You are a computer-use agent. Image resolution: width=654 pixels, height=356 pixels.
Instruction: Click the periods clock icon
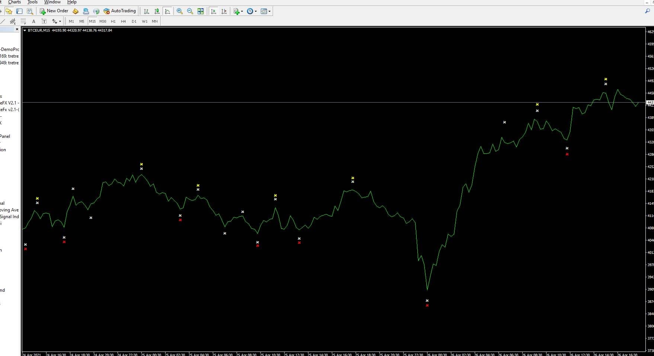click(250, 11)
